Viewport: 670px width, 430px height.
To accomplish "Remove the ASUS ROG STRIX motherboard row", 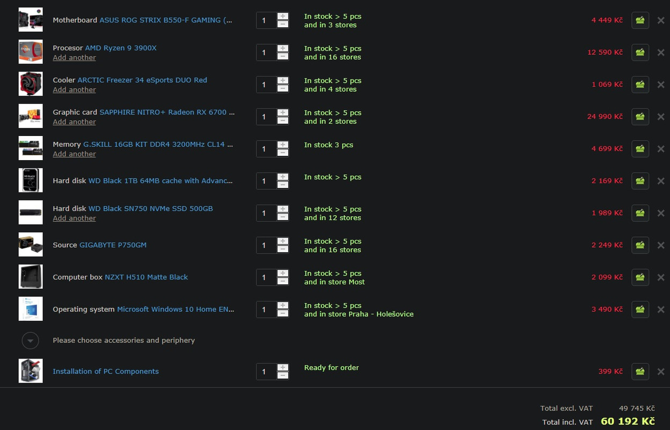I will 661,20.
